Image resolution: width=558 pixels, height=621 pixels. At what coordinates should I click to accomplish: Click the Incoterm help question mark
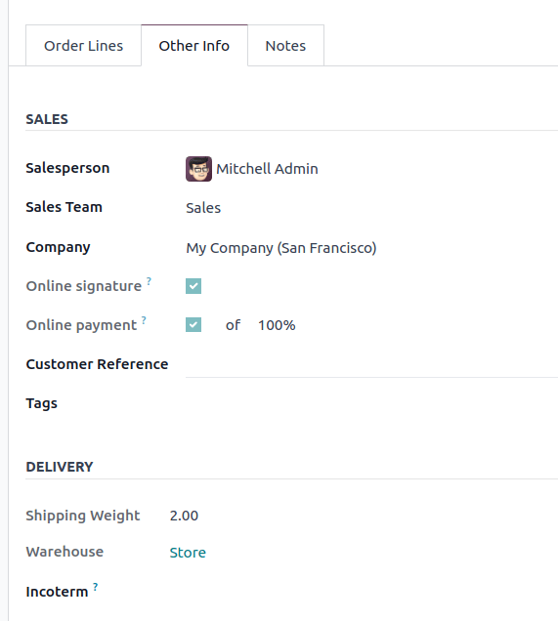point(96,587)
